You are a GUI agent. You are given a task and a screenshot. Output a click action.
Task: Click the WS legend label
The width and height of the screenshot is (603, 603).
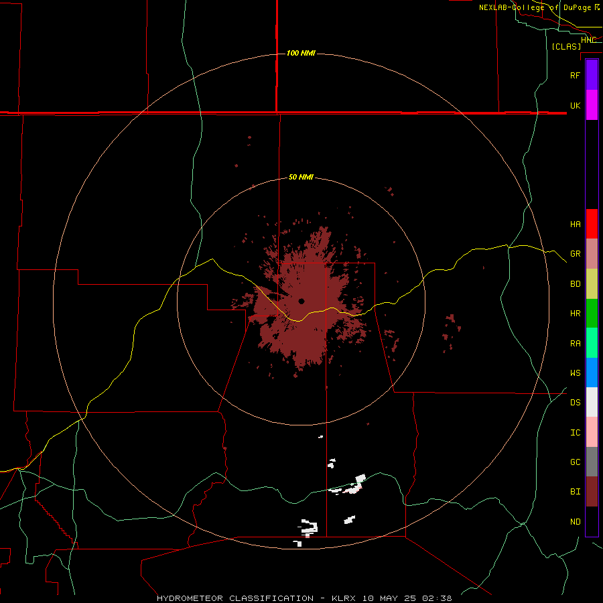pyautogui.click(x=575, y=373)
